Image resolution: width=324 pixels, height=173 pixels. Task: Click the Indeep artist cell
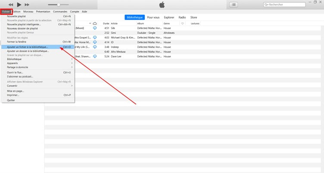pos(115,47)
